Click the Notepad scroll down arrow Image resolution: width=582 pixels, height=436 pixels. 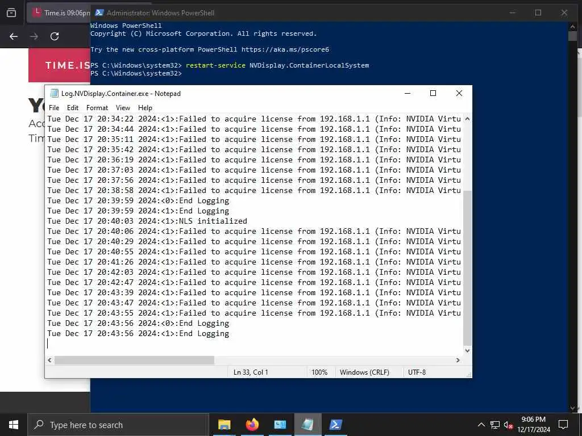tap(467, 350)
